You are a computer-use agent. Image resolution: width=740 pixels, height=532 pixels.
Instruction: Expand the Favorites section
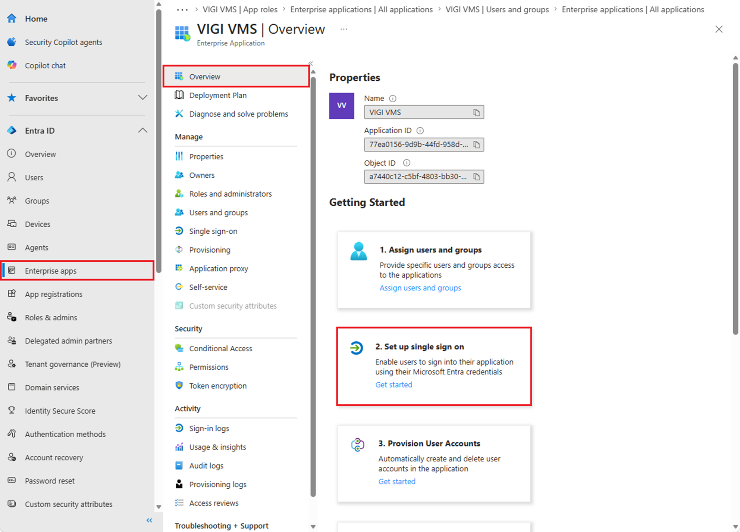click(x=142, y=98)
